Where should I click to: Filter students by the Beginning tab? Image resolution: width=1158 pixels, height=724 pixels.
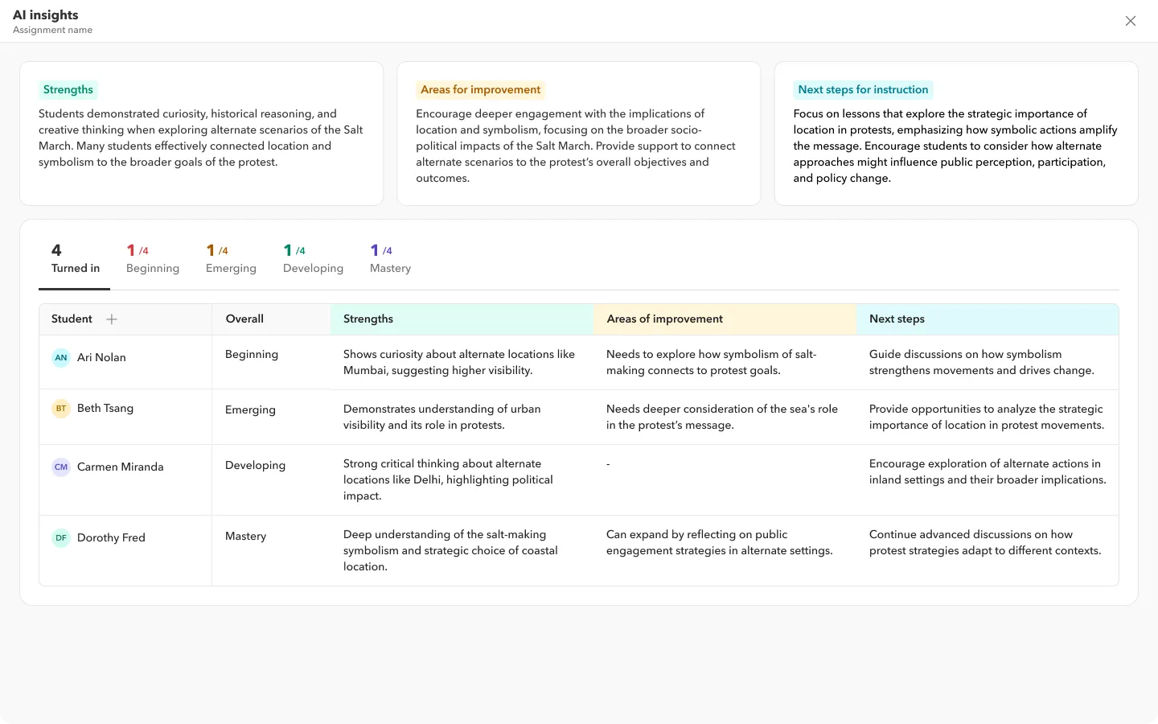coord(153,259)
